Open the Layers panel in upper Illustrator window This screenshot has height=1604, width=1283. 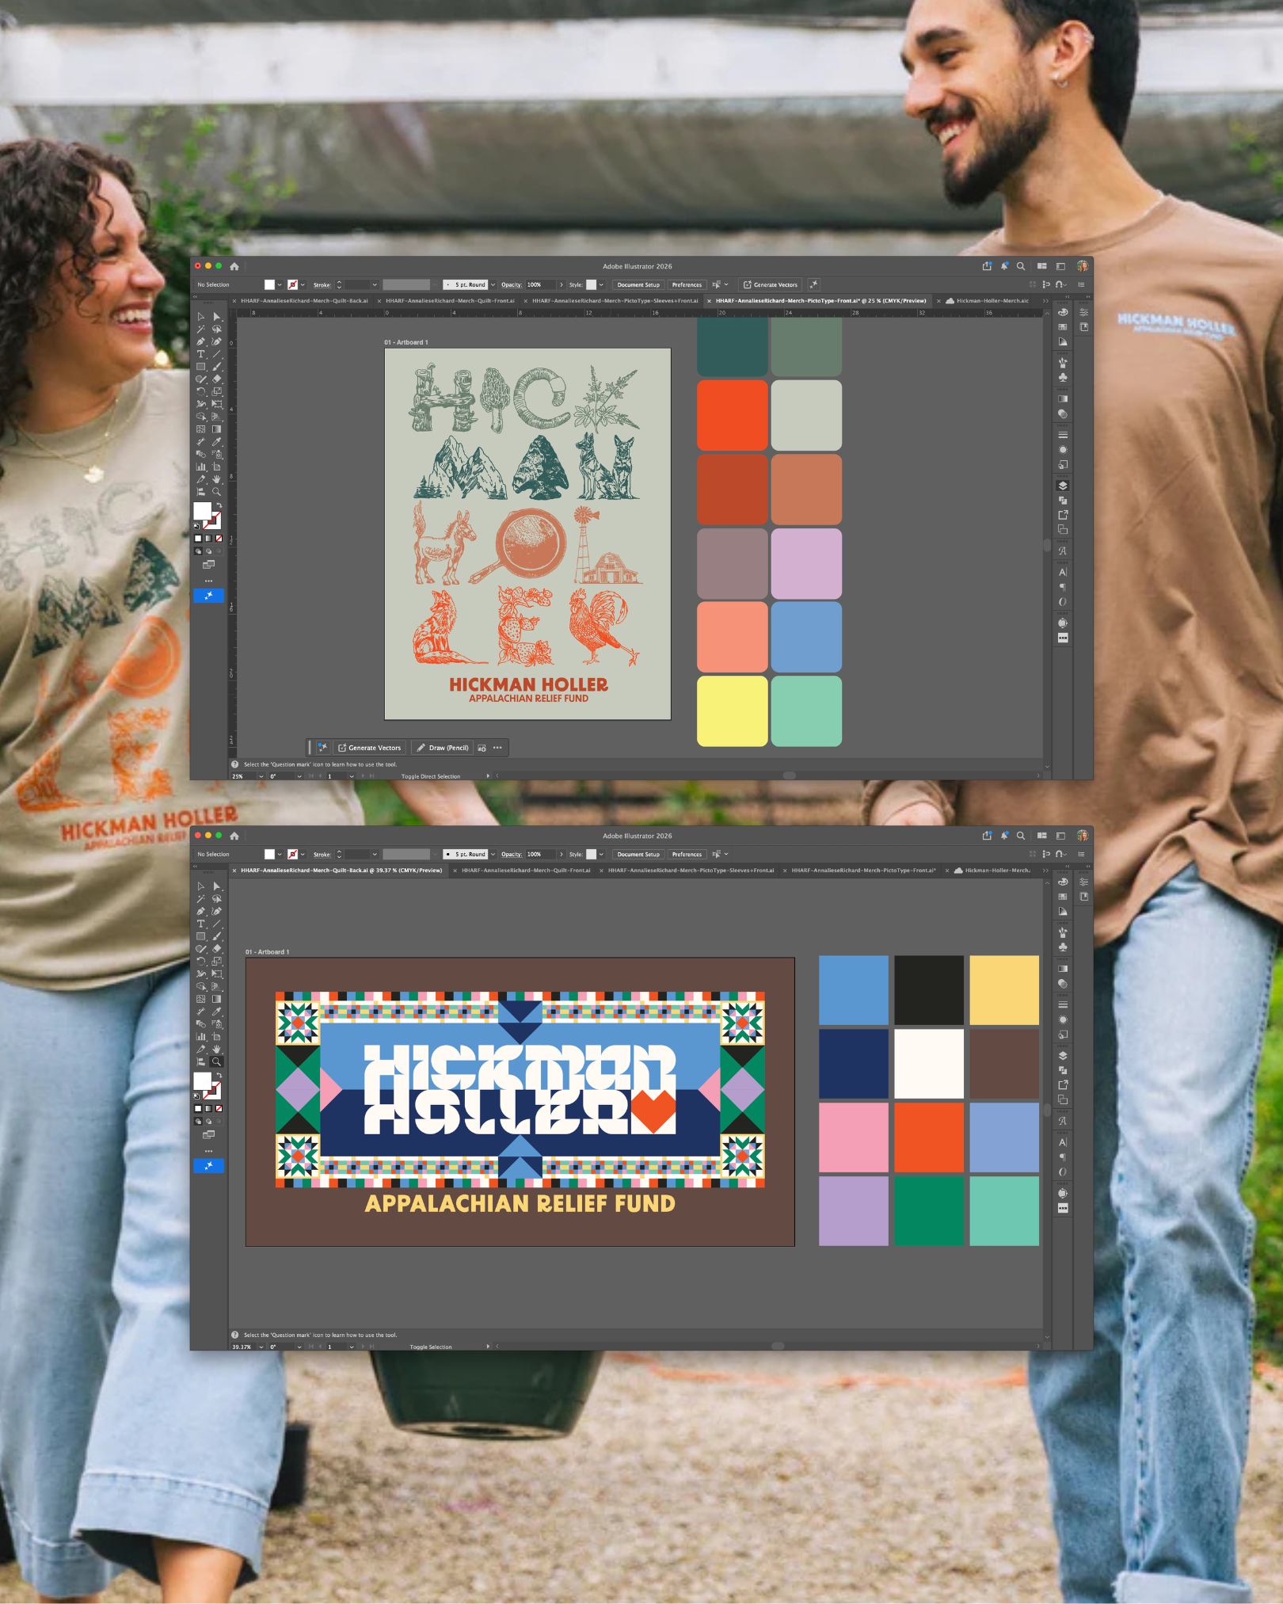point(1063,486)
